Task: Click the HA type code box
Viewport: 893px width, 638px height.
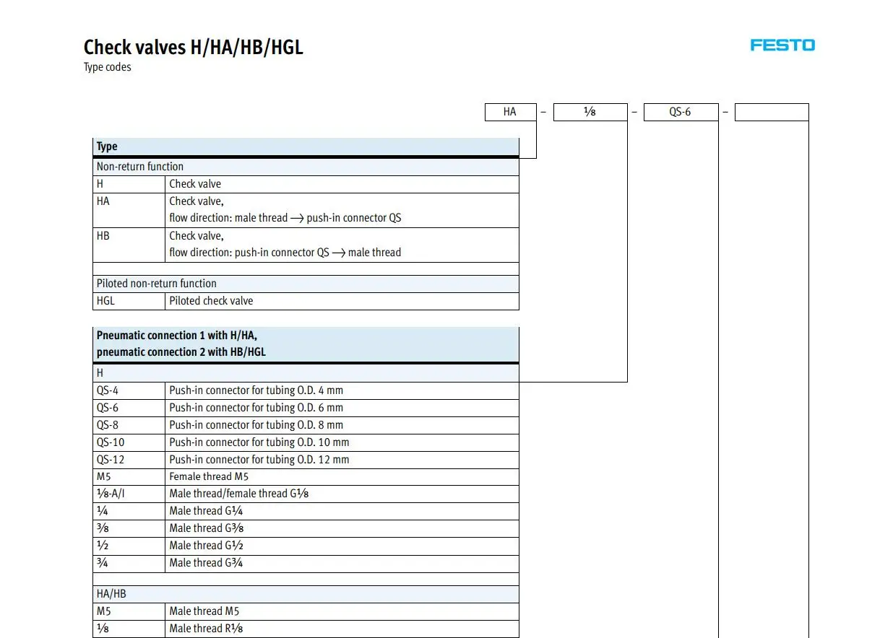Action: 511,112
